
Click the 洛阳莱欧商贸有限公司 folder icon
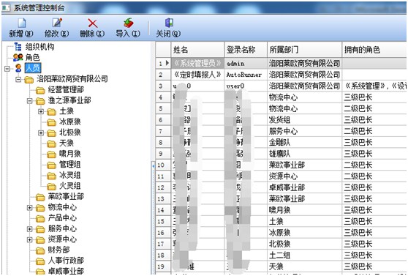[x=29, y=79]
